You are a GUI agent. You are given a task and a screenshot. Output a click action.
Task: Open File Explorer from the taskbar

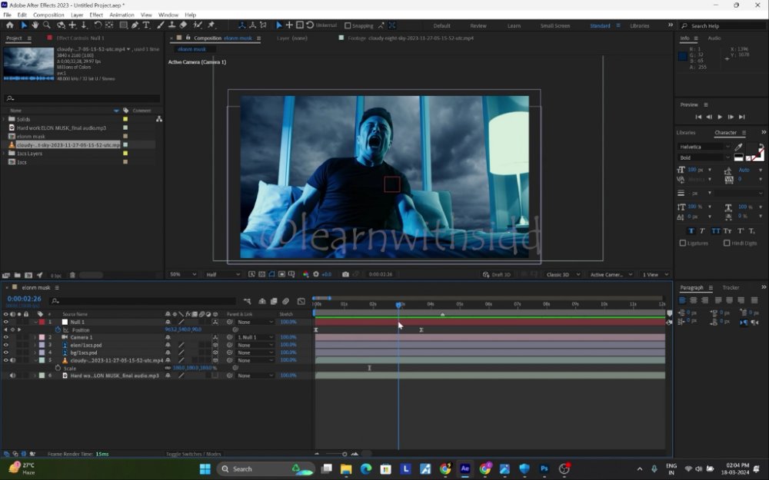point(346,468)
